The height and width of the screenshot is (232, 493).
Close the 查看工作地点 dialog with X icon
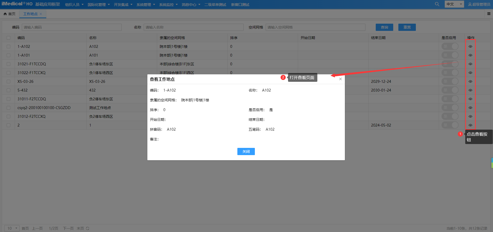[340, 79]
